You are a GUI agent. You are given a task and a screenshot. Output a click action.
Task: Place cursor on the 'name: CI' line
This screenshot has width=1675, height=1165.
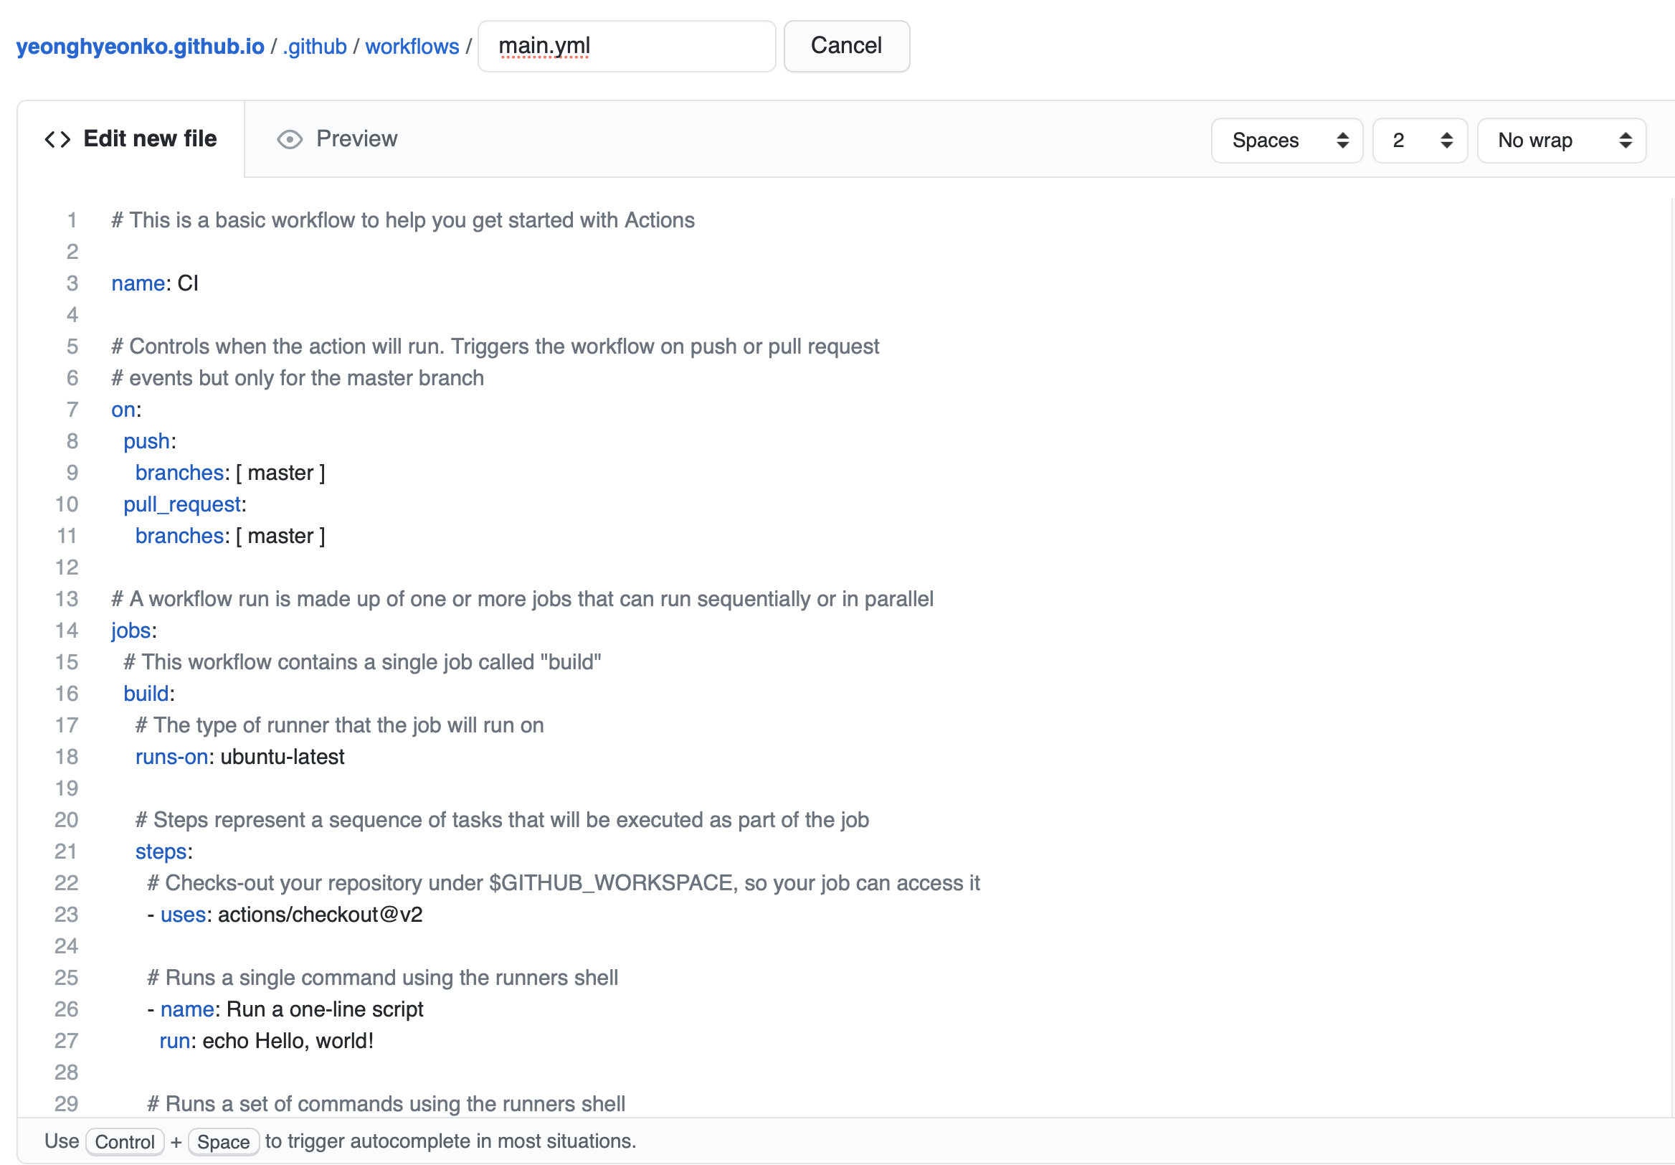155,283
